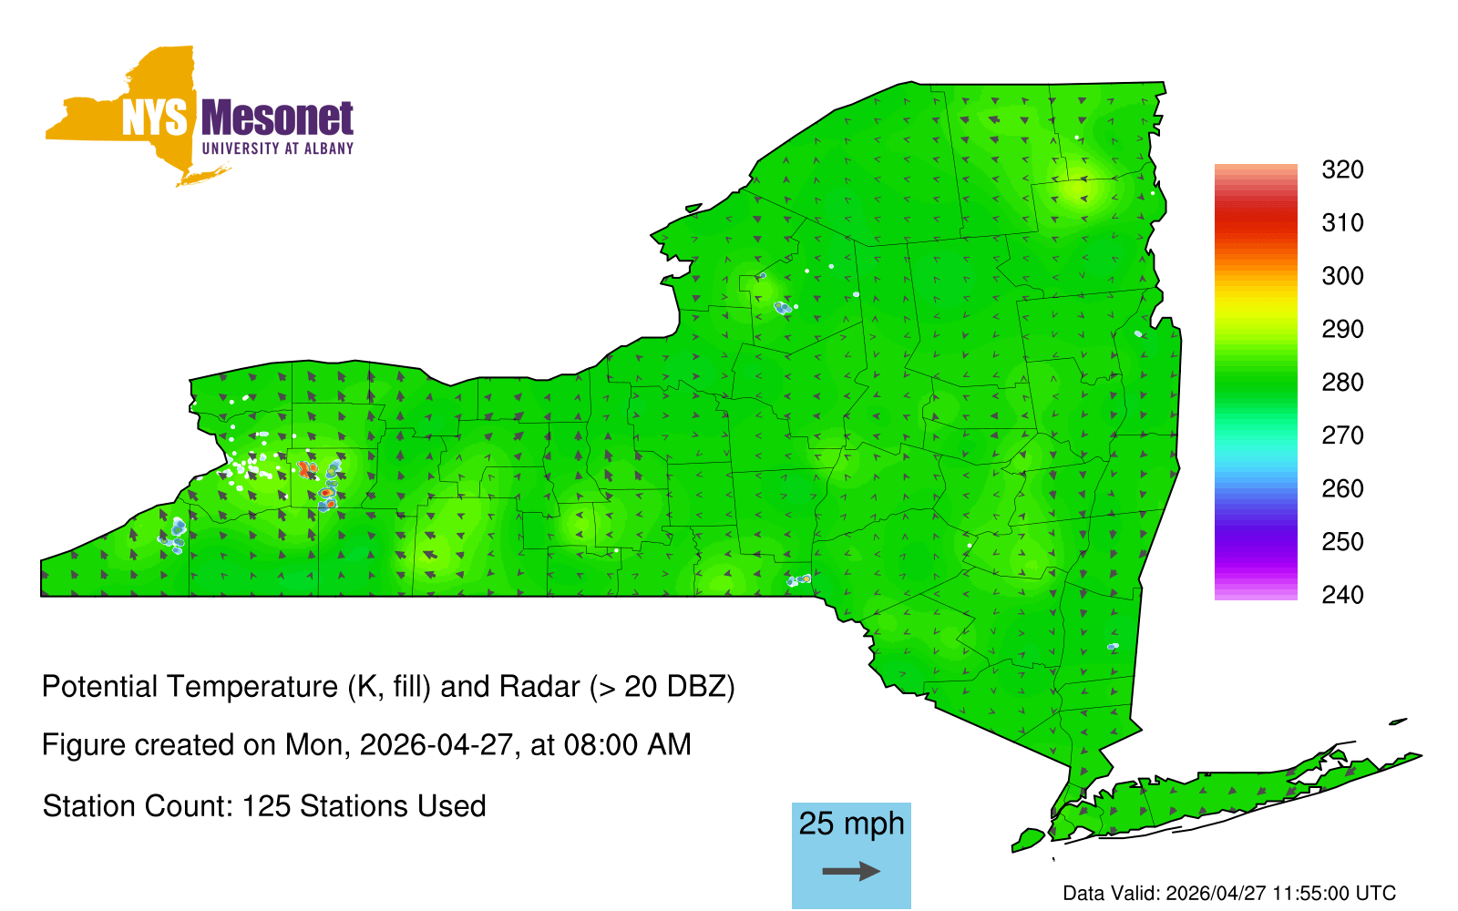The image size is (1458, 911).
Task: Click the blue radar echo east of Lake Ontario
Action: [782, 308]
